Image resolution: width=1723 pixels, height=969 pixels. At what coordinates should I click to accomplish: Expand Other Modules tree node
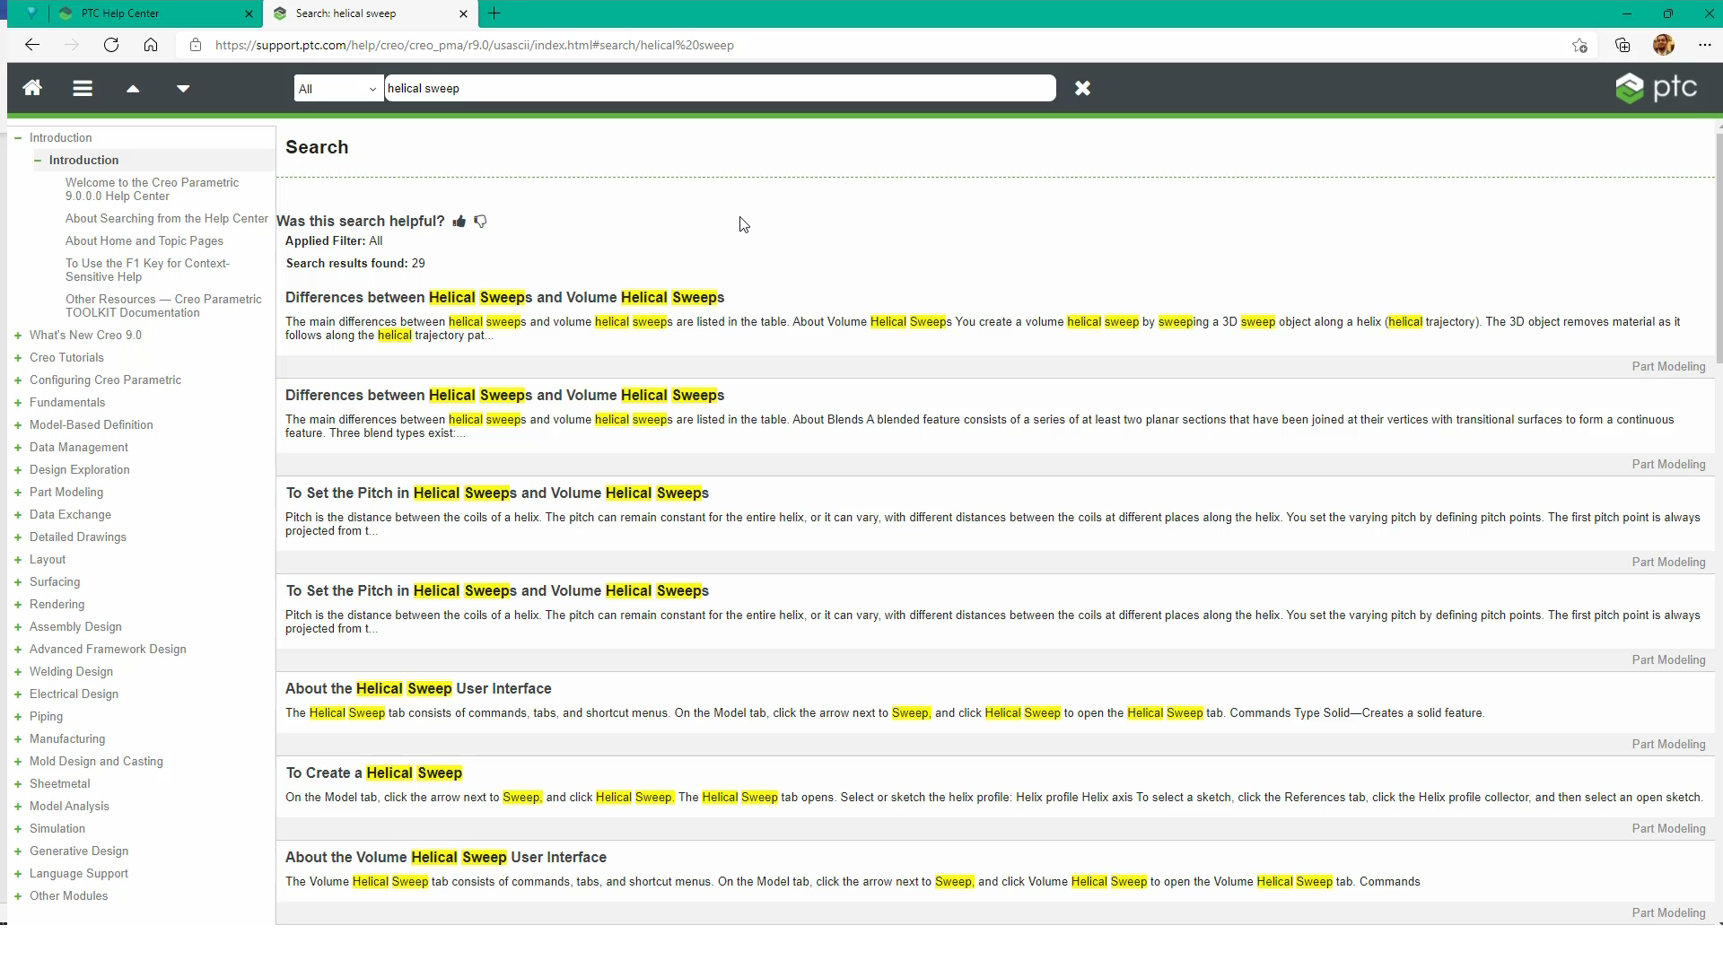pos(18,895)
